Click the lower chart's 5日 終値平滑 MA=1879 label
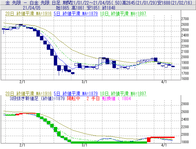The image size is (196, 149). tap(76, 94)
